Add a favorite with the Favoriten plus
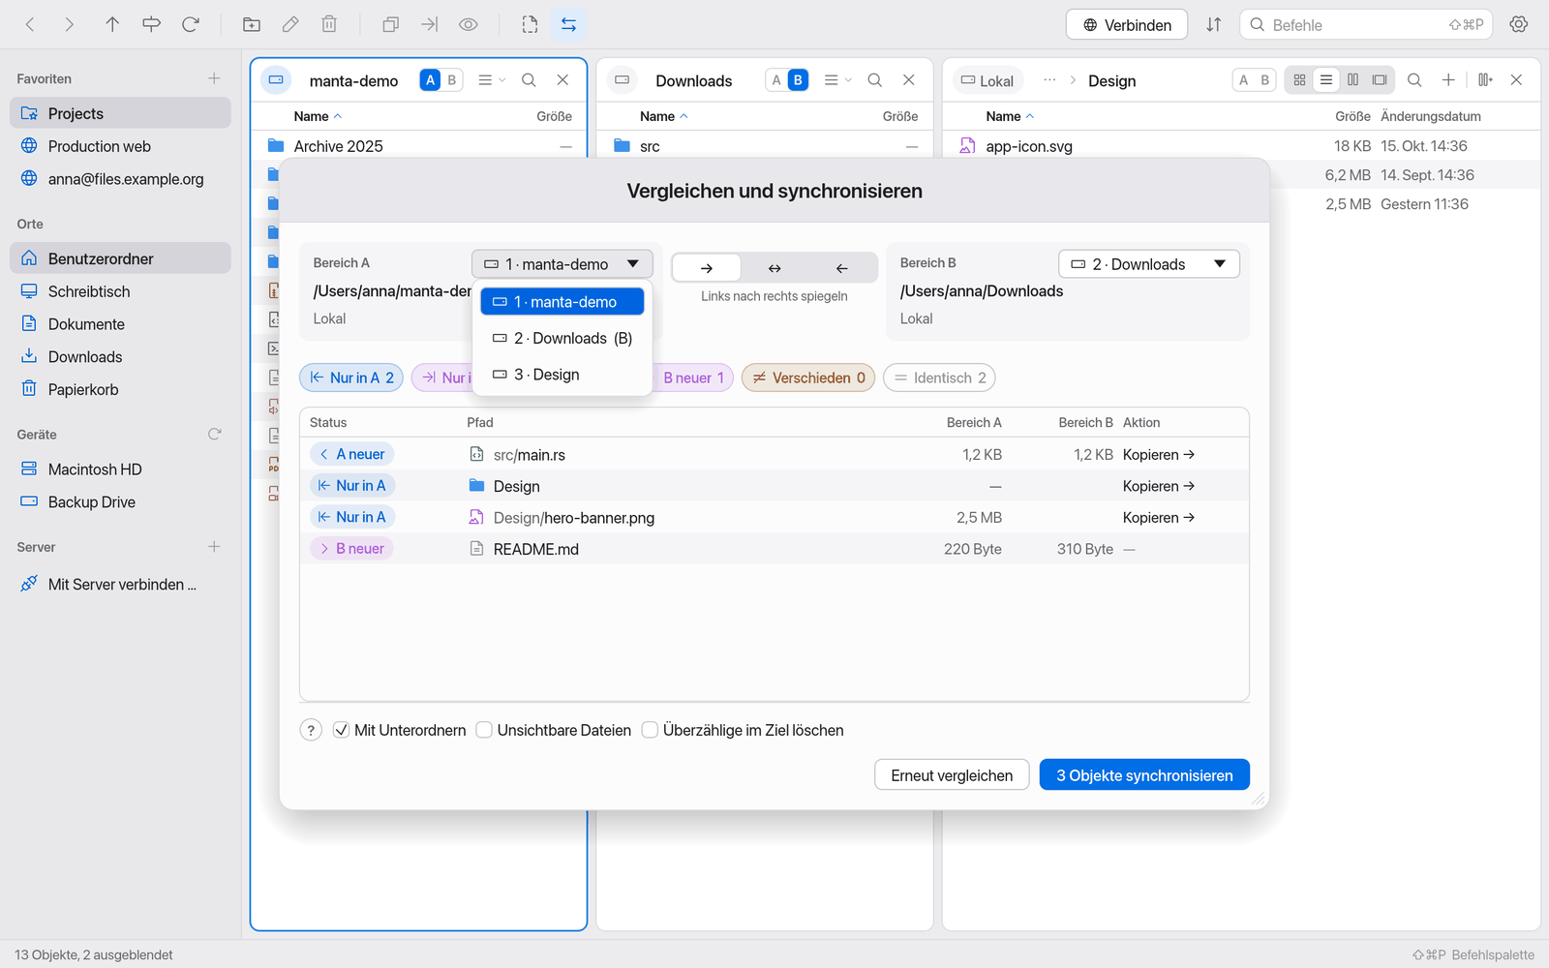Viewport: 1549px width, 968px height. (214, 78)
